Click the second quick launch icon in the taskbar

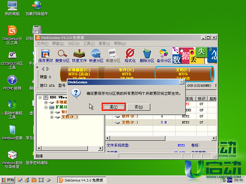click(x=27, y=180)
